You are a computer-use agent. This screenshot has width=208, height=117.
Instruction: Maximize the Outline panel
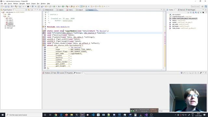point(206,10)
